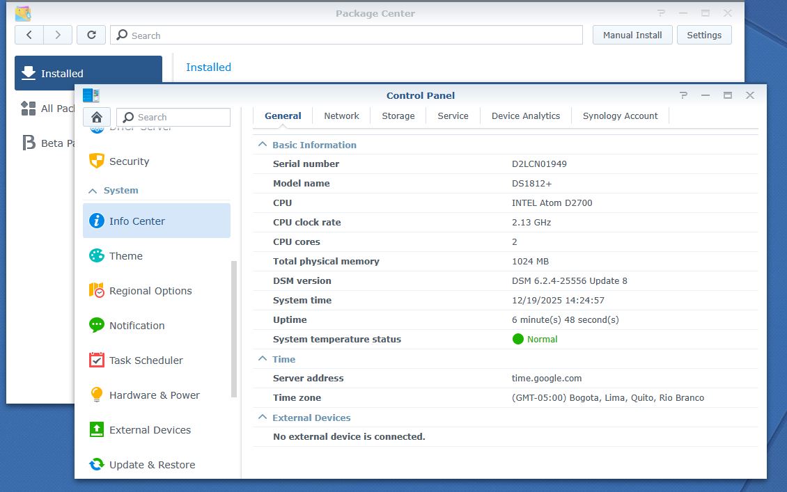Open the Theme settings icon
Viewport: 787px width, 492px height.
point(125,255)
